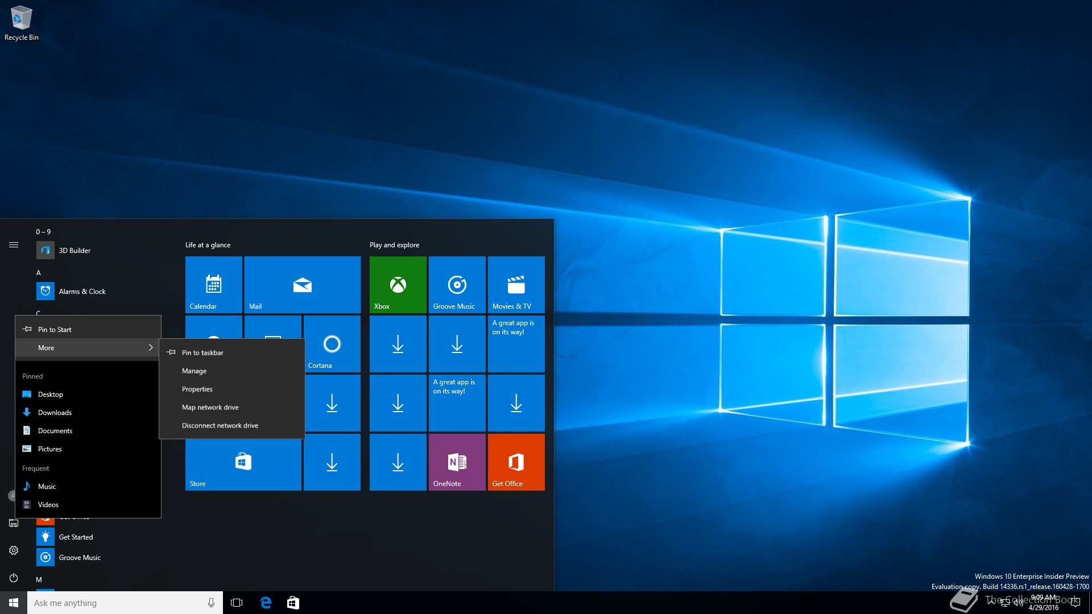Open the Recycle Bin desktop icon

pos(21,23)
